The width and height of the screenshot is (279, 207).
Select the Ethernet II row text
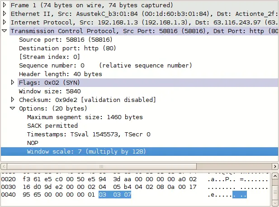[144, 14]
